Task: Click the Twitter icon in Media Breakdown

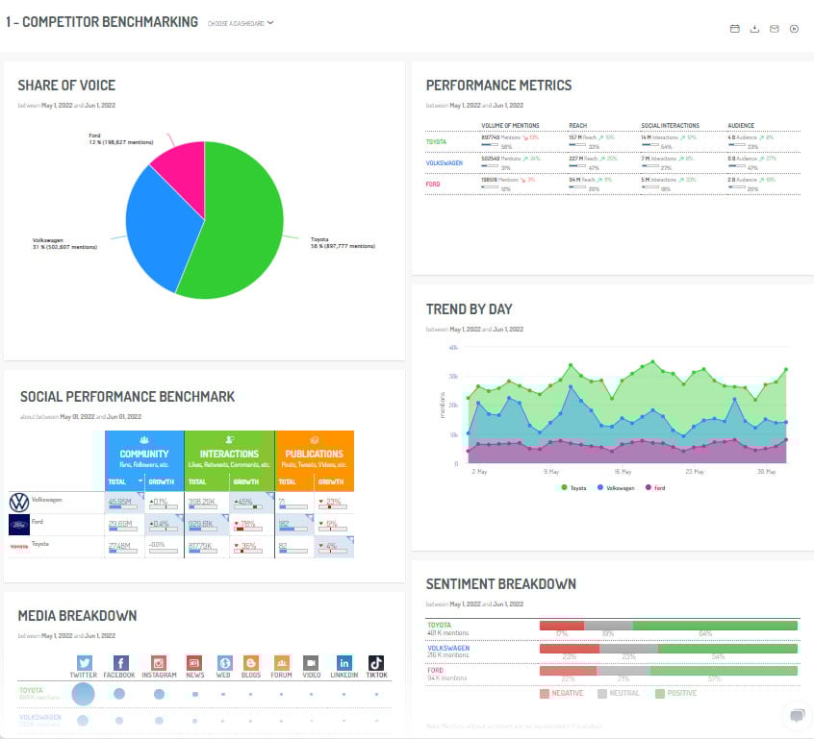Action: (84, 663)
